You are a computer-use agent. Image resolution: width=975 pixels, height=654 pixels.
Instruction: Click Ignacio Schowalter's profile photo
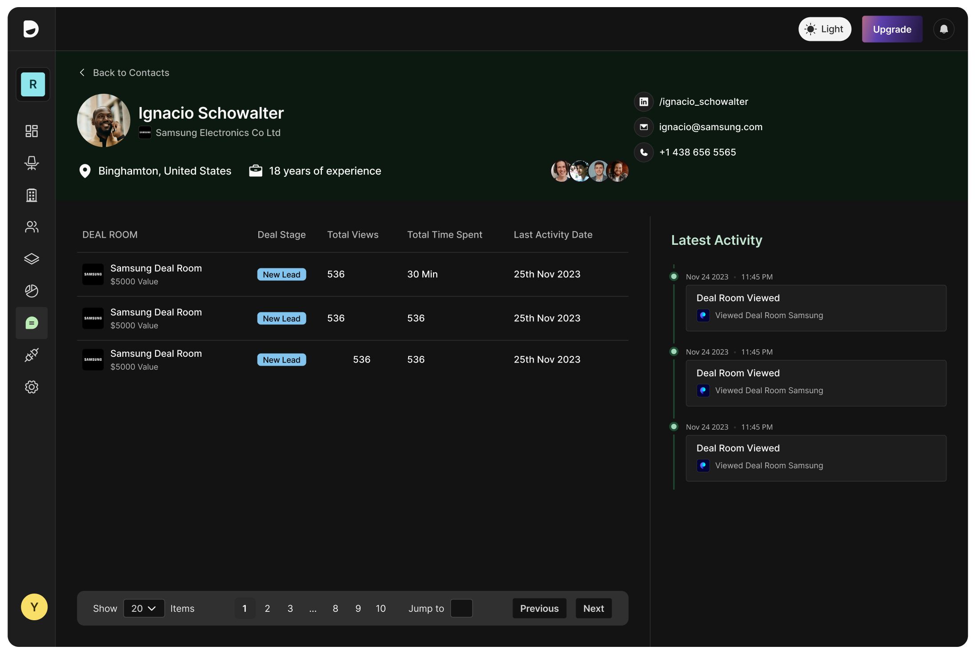[104, 120]
